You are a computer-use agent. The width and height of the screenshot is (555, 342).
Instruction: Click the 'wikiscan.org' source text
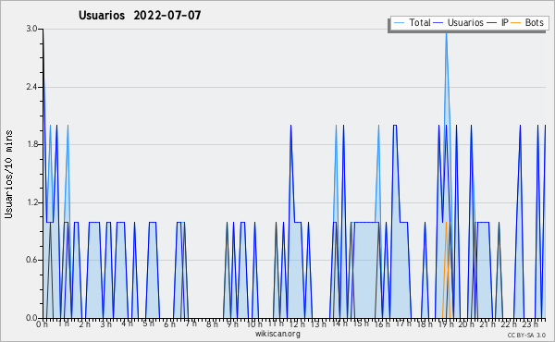pos(277,334)
